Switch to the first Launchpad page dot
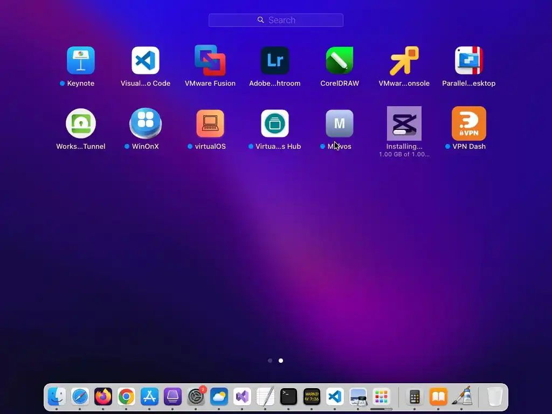Image resolution: width=552 pixels, height=414 pixels. click(270, 361)
